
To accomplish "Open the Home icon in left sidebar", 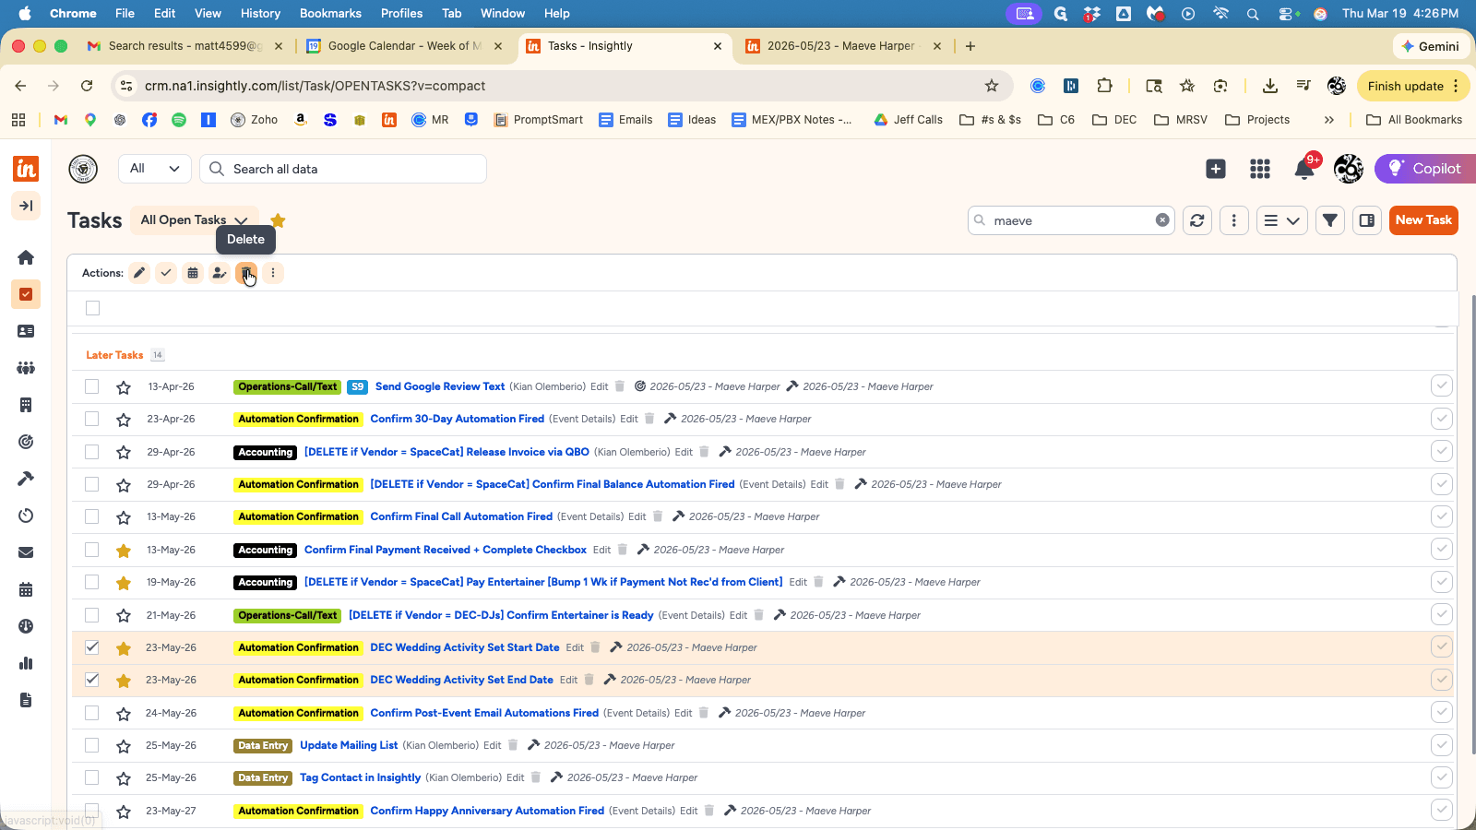I will coord(26,257).
